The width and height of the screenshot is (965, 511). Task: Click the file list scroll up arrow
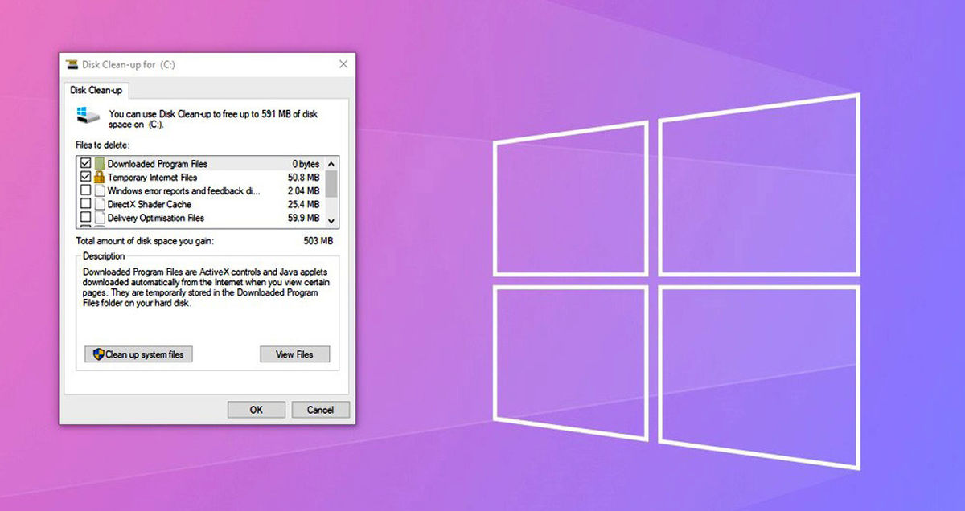click(331, 163)
